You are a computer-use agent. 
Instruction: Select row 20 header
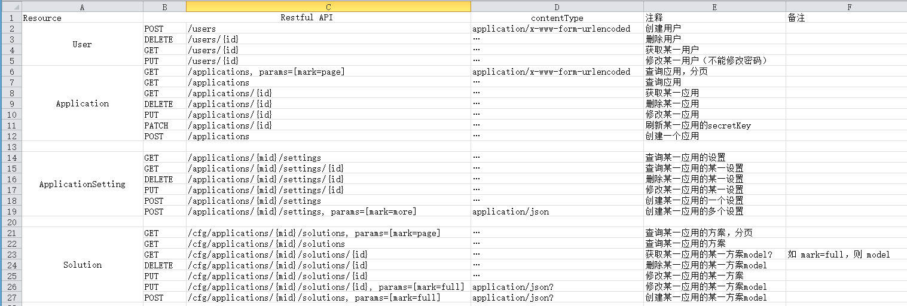(11, 222)
